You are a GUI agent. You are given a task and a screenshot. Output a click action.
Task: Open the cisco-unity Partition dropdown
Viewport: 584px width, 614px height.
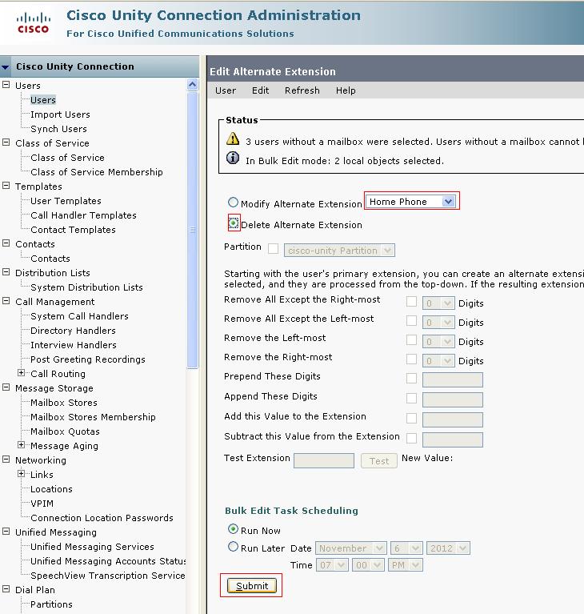pyautogui.click(x=339, y=251)
